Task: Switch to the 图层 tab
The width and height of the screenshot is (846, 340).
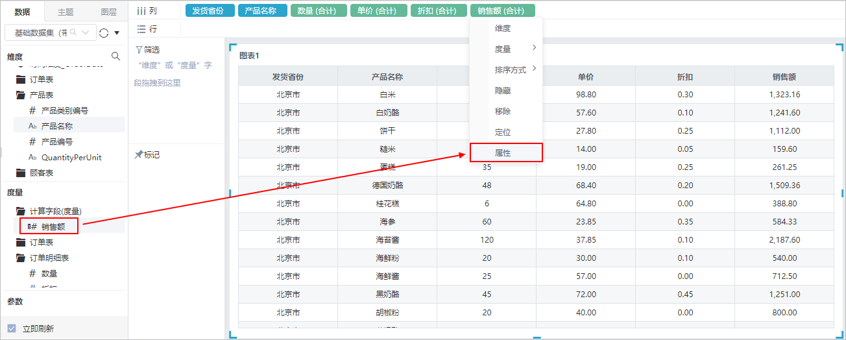Action: pos(108,12)
